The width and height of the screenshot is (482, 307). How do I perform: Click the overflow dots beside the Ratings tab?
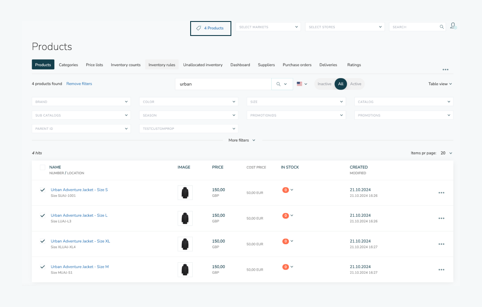click(445, 70)
